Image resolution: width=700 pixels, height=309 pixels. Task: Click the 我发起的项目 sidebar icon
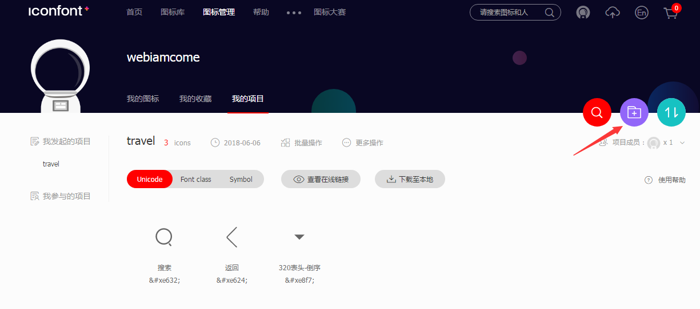tap(34, 141)
